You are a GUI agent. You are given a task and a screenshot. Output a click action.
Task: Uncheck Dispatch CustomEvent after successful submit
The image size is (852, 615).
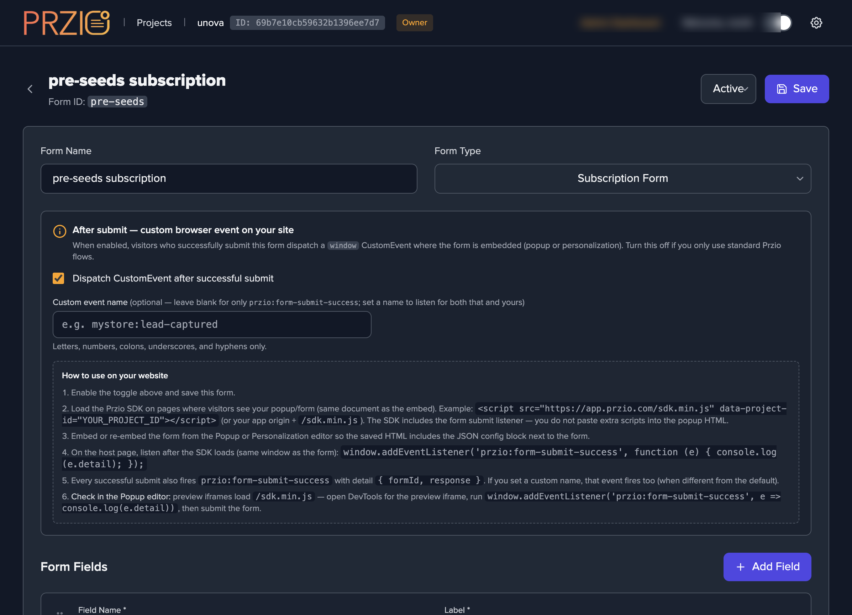[x=58, y=278]
